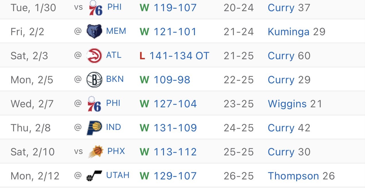Open Kuminga player link
365x188 pixels.
click(289, 32)
